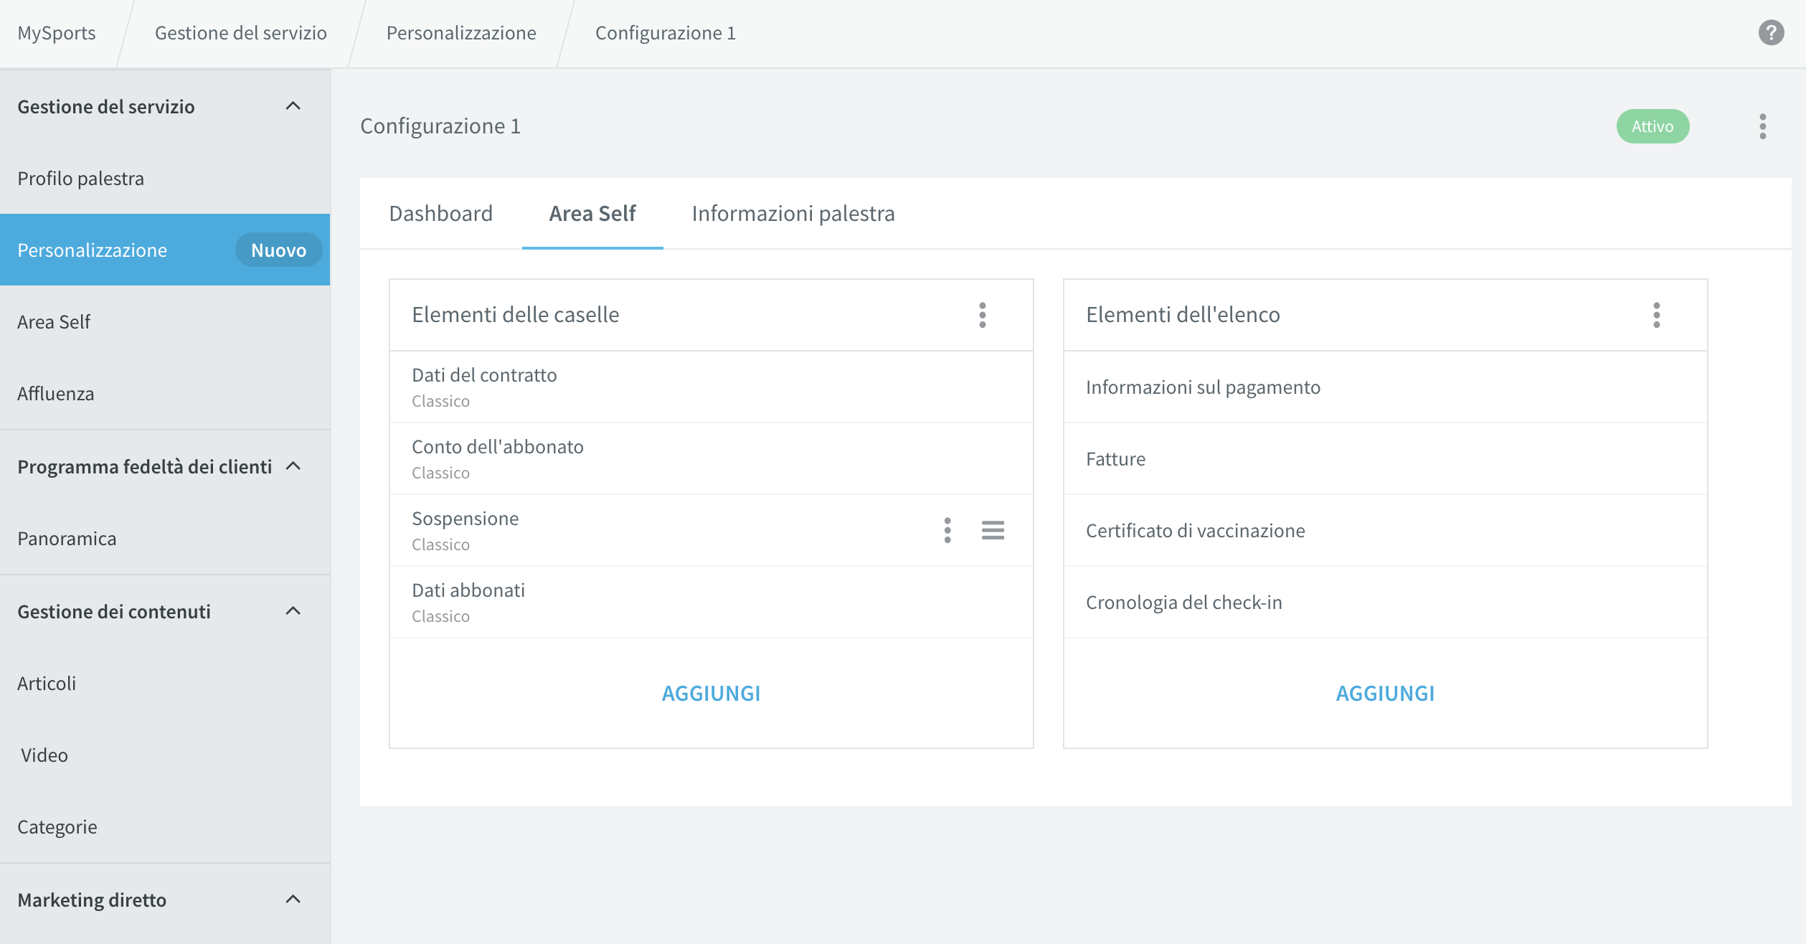Switch to the Dashboard tab
The height and width of the screenshot is (944, 1806).
click(x=440, y=214)
